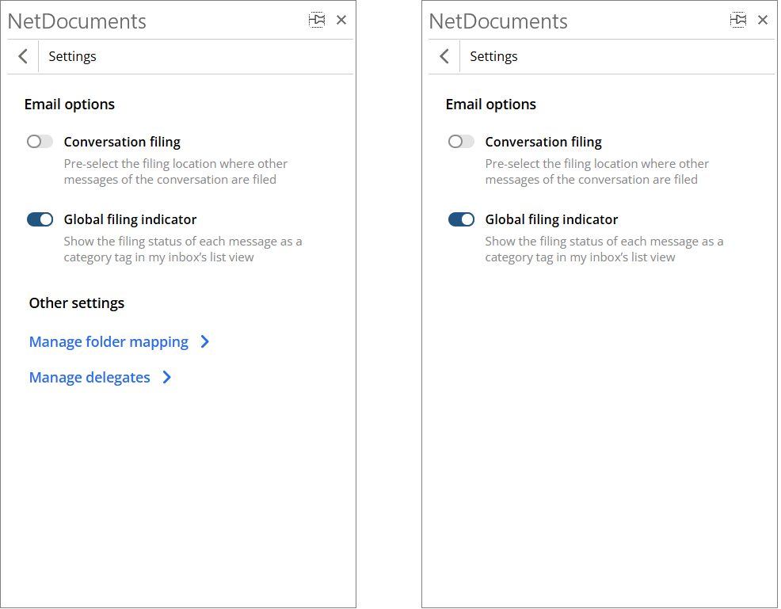781x609 pixels.
Task: Click the back arrow next to Settings on the left
Action: point(22,56)
